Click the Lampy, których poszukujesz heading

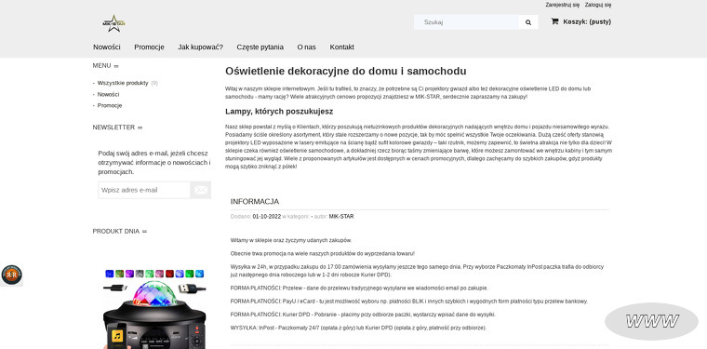click(x=279, y=112)
